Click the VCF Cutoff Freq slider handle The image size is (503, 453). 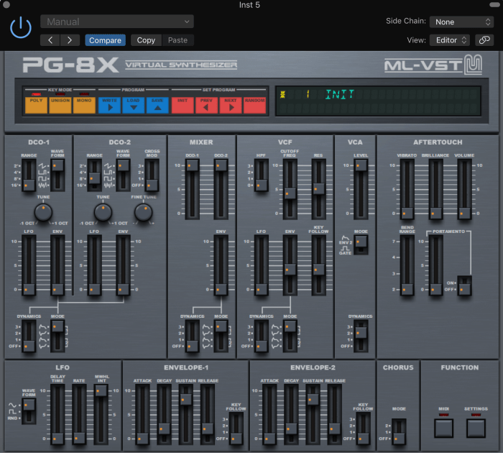pos(289,193)
